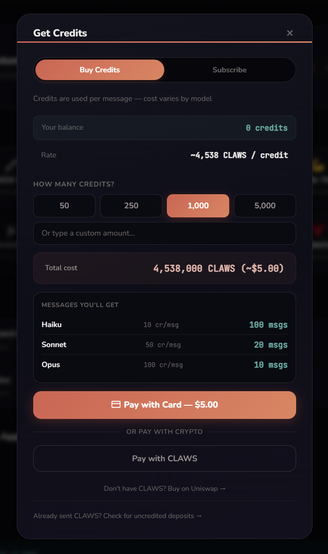The height and width of the screenshot is (554, 328).
Task: Click the Your balance display row
Action: coord(164,128)
